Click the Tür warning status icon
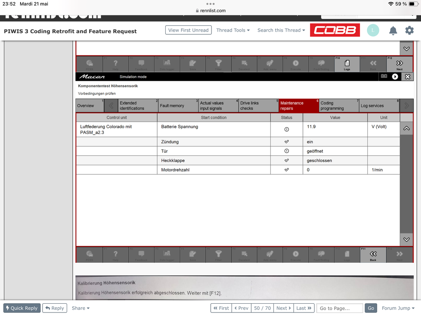Image resolution: width=421 pixels, height=316 pixels. pos(286,151)
